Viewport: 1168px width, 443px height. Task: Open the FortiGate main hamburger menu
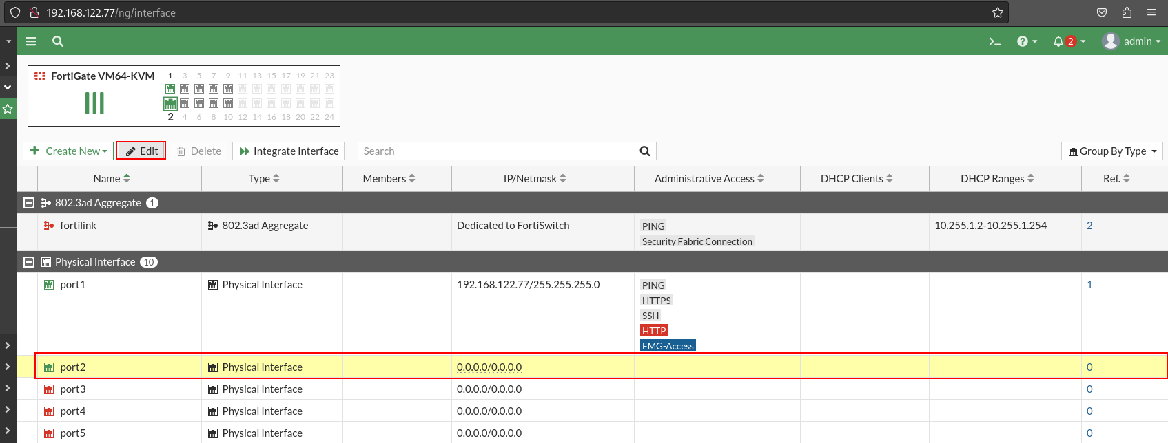[31, 41]
